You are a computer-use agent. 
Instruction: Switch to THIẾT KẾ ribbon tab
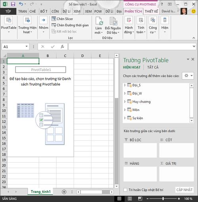(x=151, y=12)
